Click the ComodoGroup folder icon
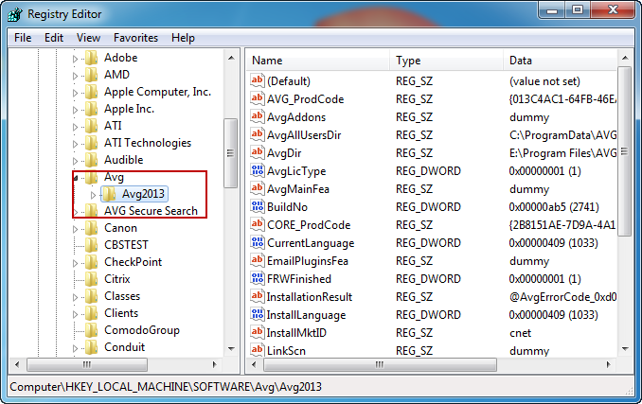 click(91, 330)
